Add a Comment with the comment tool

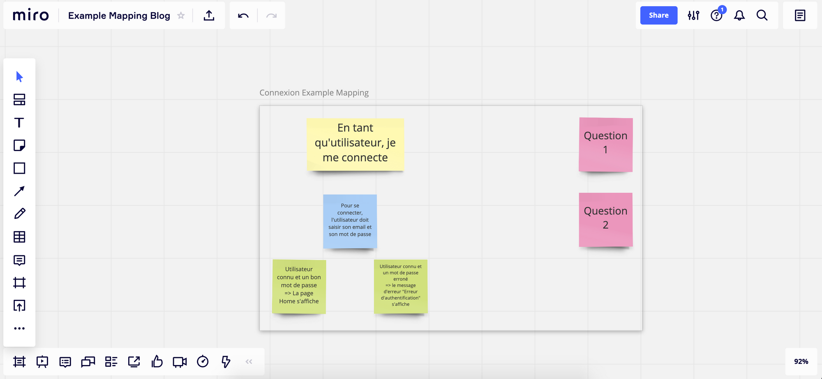pos(19,260)
